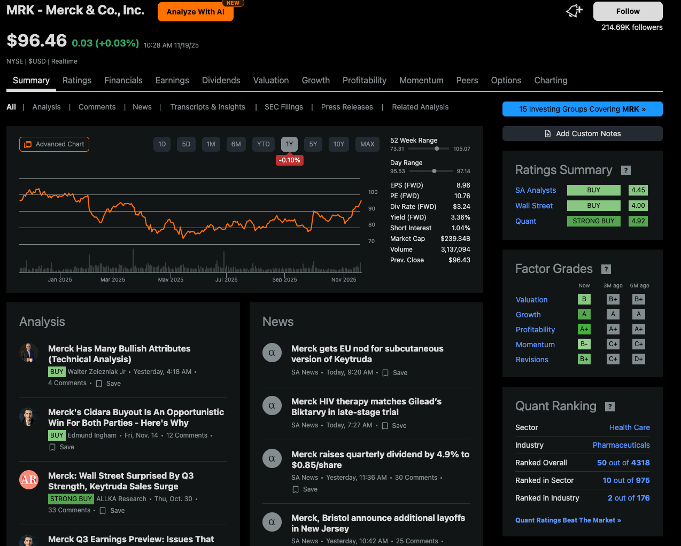
Task: Open Ratings Summary help question mark
Action: pyautogui.click(x=626, y=170)
